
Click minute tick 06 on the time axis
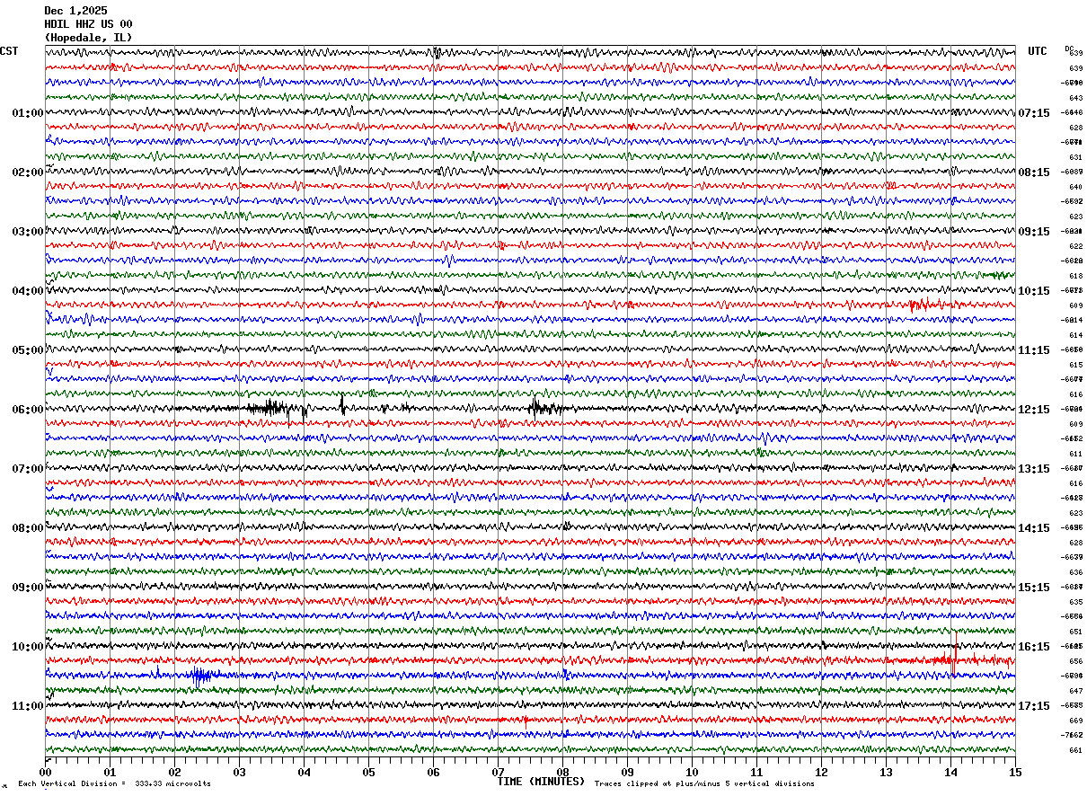pyautogui.click(x=434, y=771)
